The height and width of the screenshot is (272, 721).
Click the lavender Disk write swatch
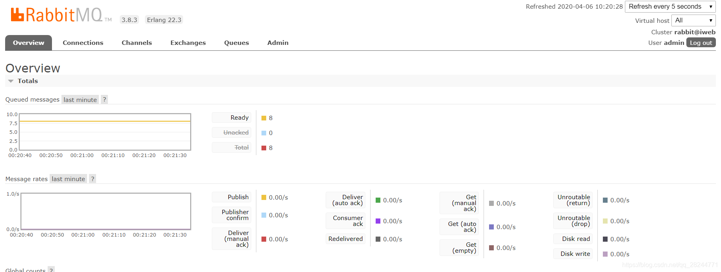(605, 254)
